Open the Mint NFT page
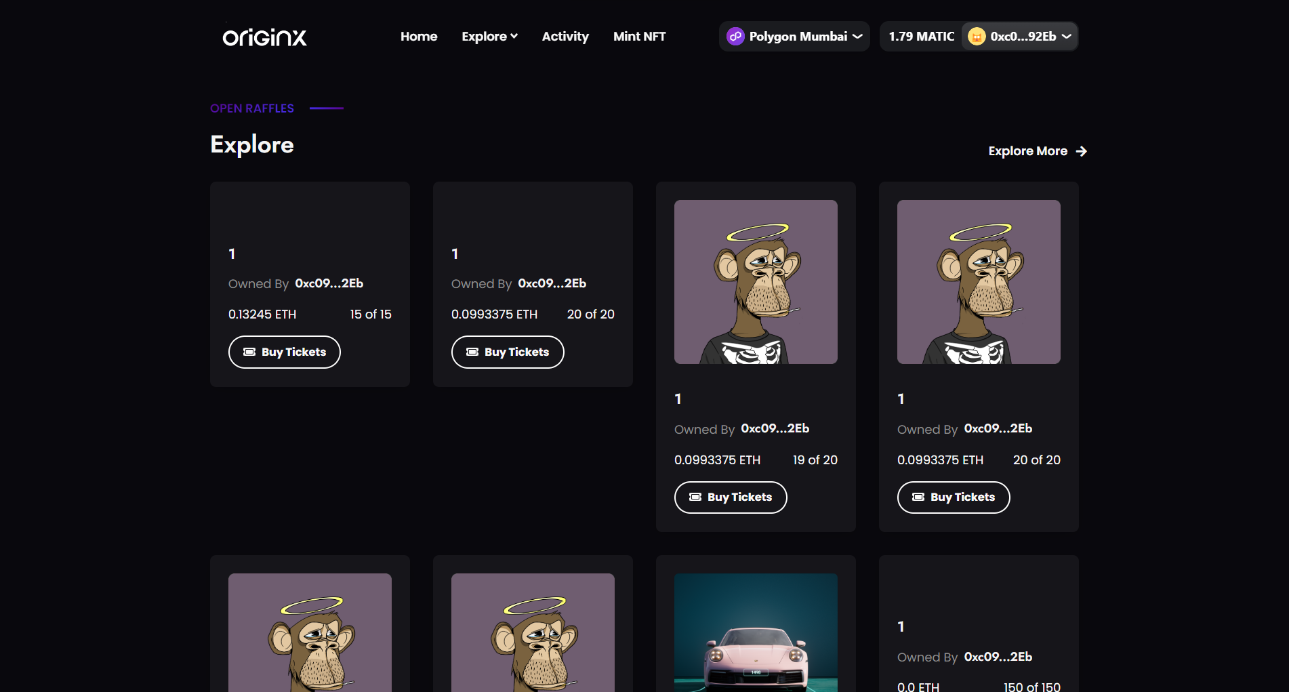Screen dimensions: 1289x692 (639, 37)
